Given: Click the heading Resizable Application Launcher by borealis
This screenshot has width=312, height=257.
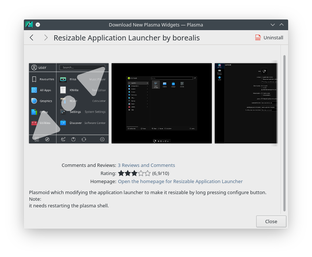Looking at the screenshot, I should point(127,38).
